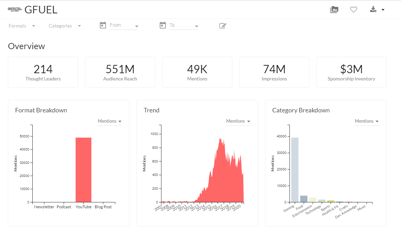Click the download icon
Image resolution: width=401 pixels, height=234 pixels.
[x=373, y=9]
